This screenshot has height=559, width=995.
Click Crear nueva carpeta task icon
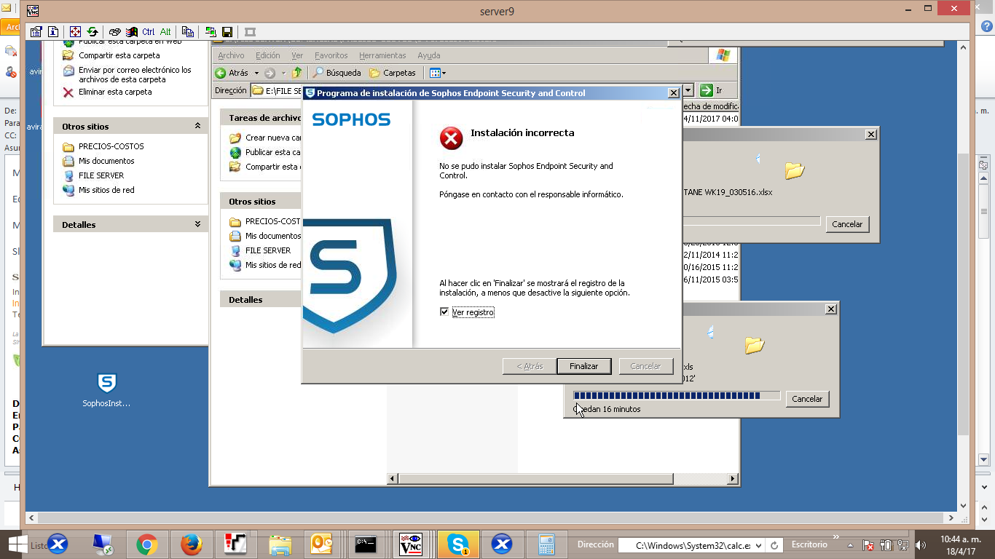[x=235, y=138]
